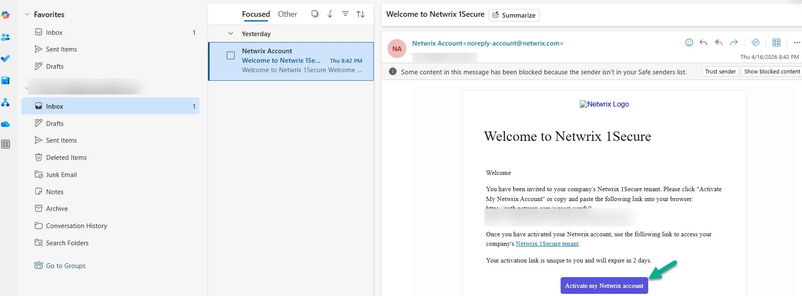
Task: Collapse the Yesterday message group
Action: tap(231, 34)
